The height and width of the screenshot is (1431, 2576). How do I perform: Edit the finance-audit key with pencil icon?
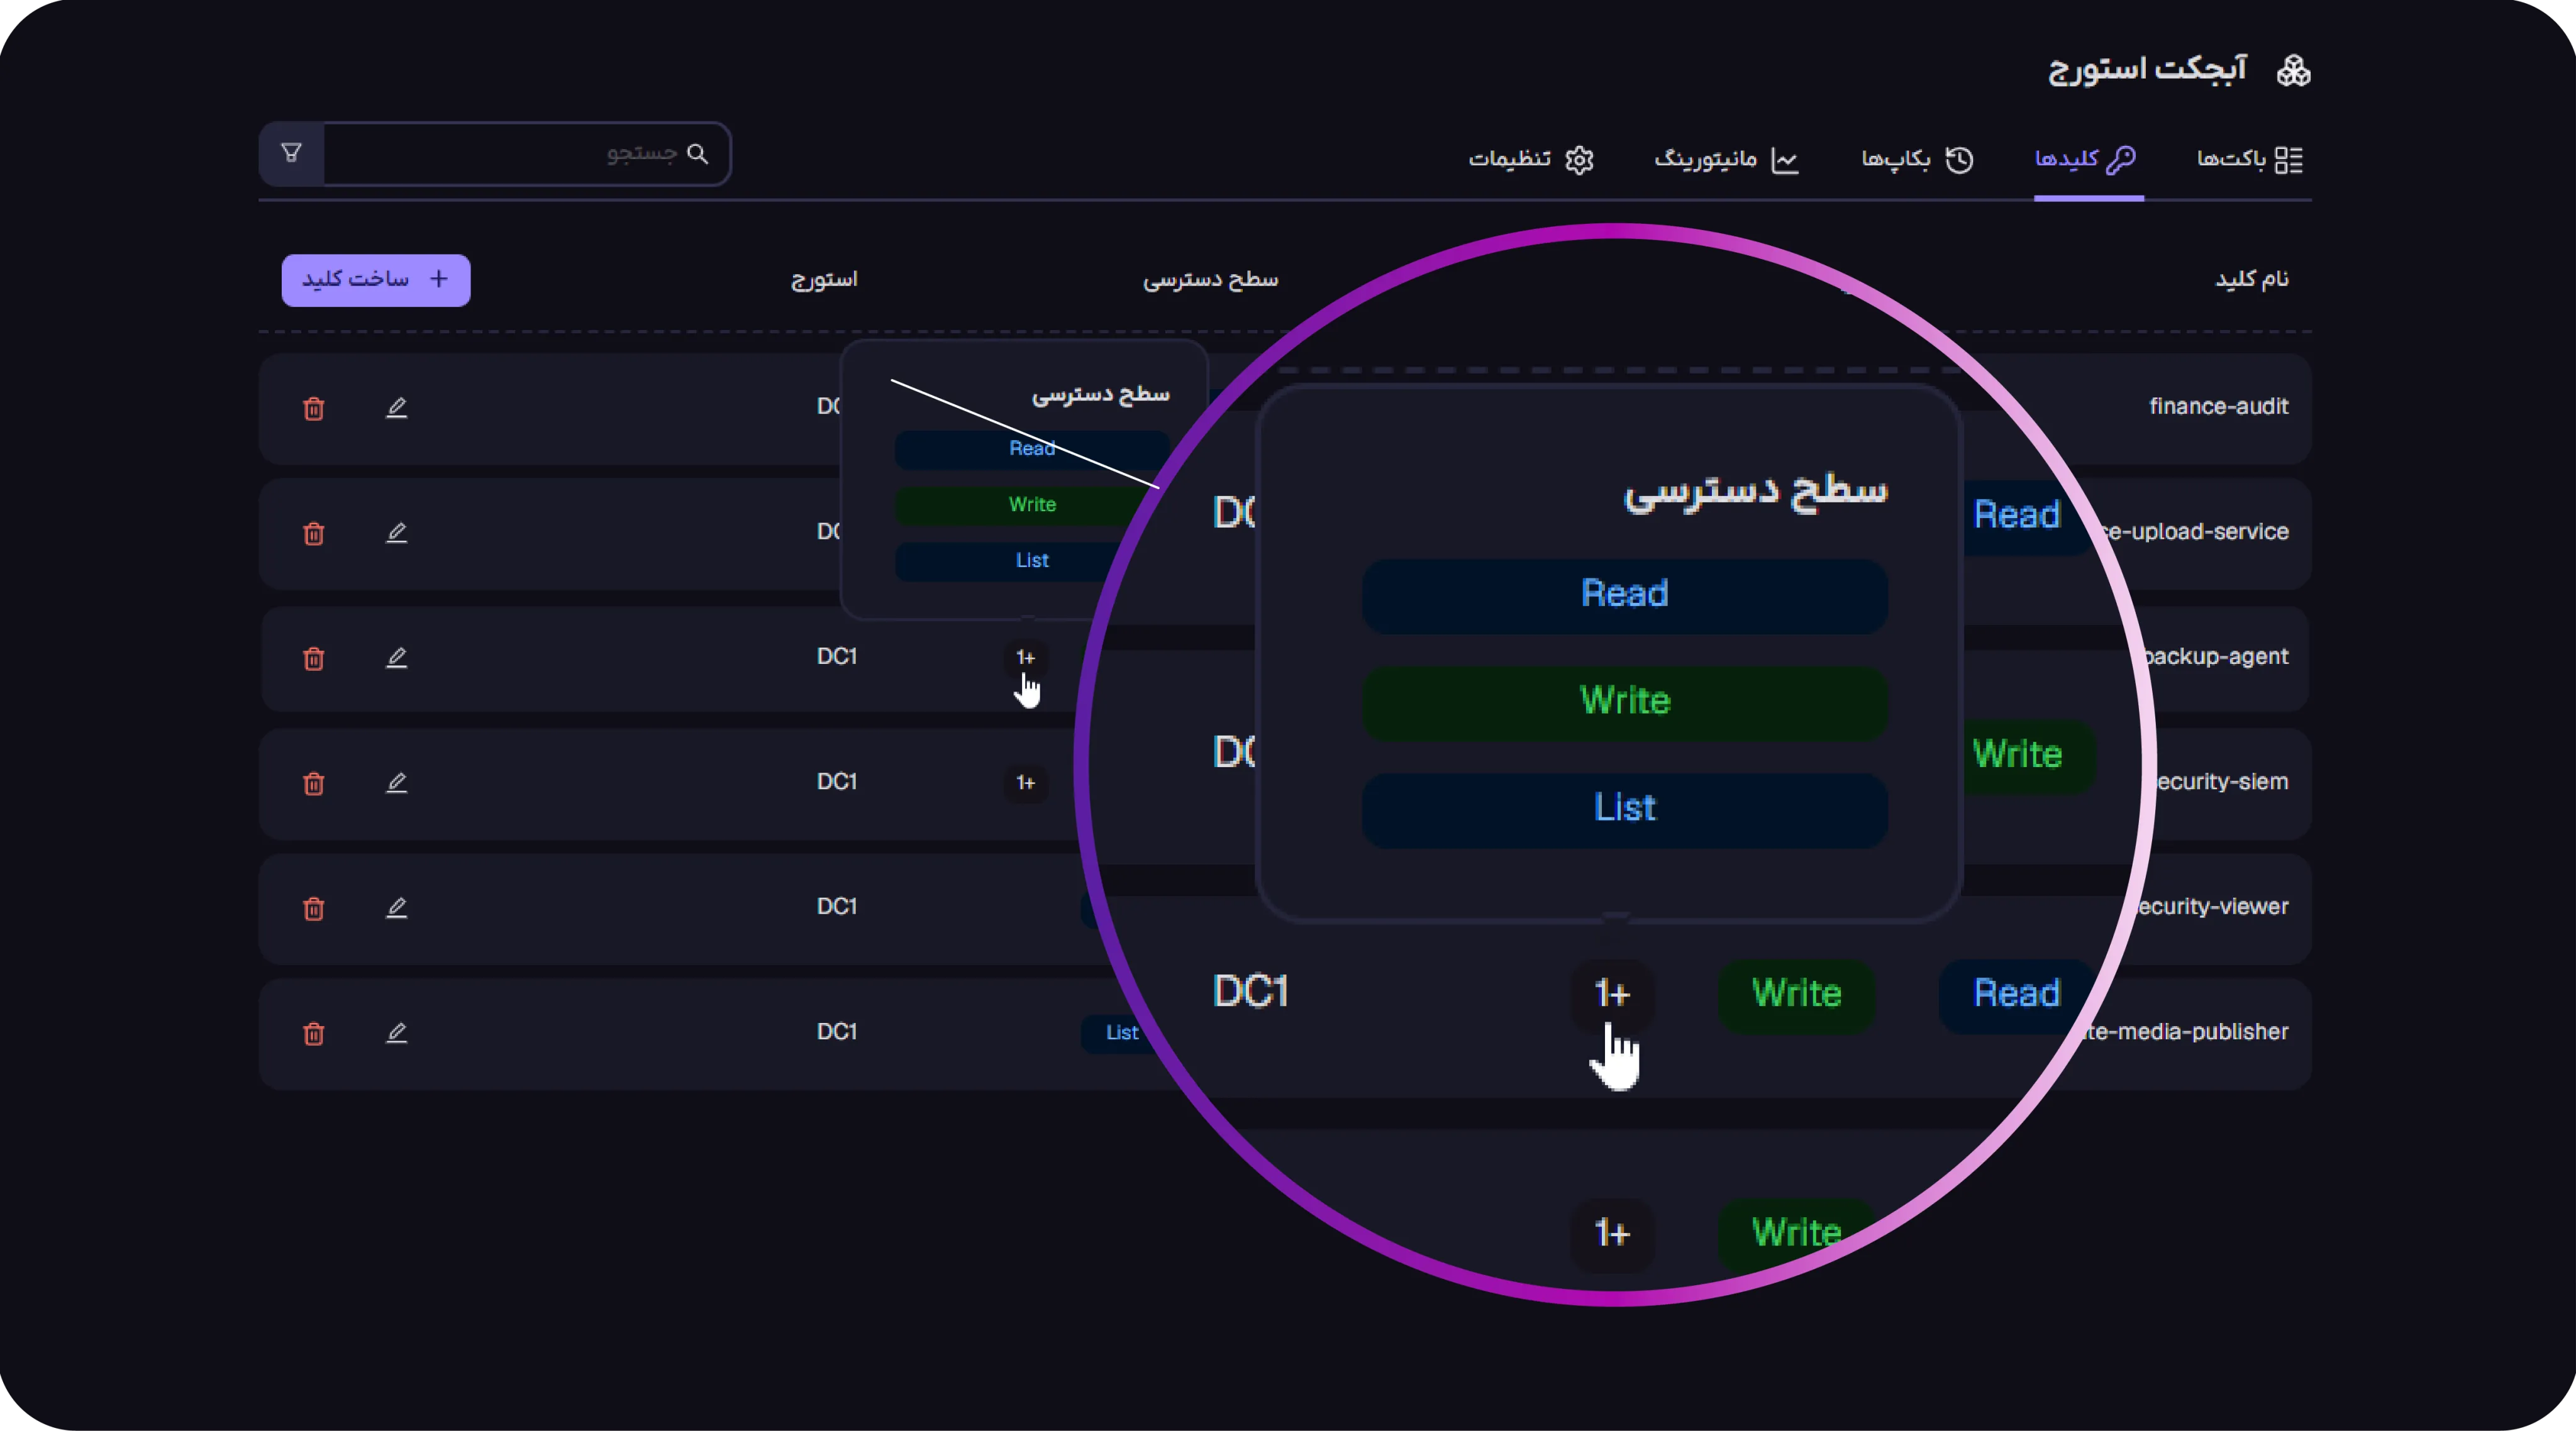pyautogui.click(x=397, y=408)
